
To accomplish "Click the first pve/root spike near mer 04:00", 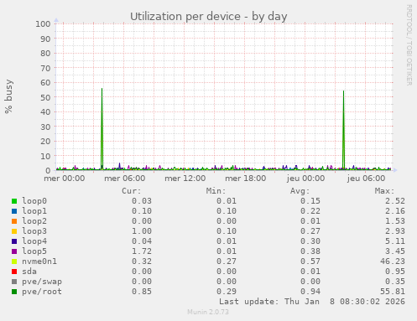I will tap(102, 128).
